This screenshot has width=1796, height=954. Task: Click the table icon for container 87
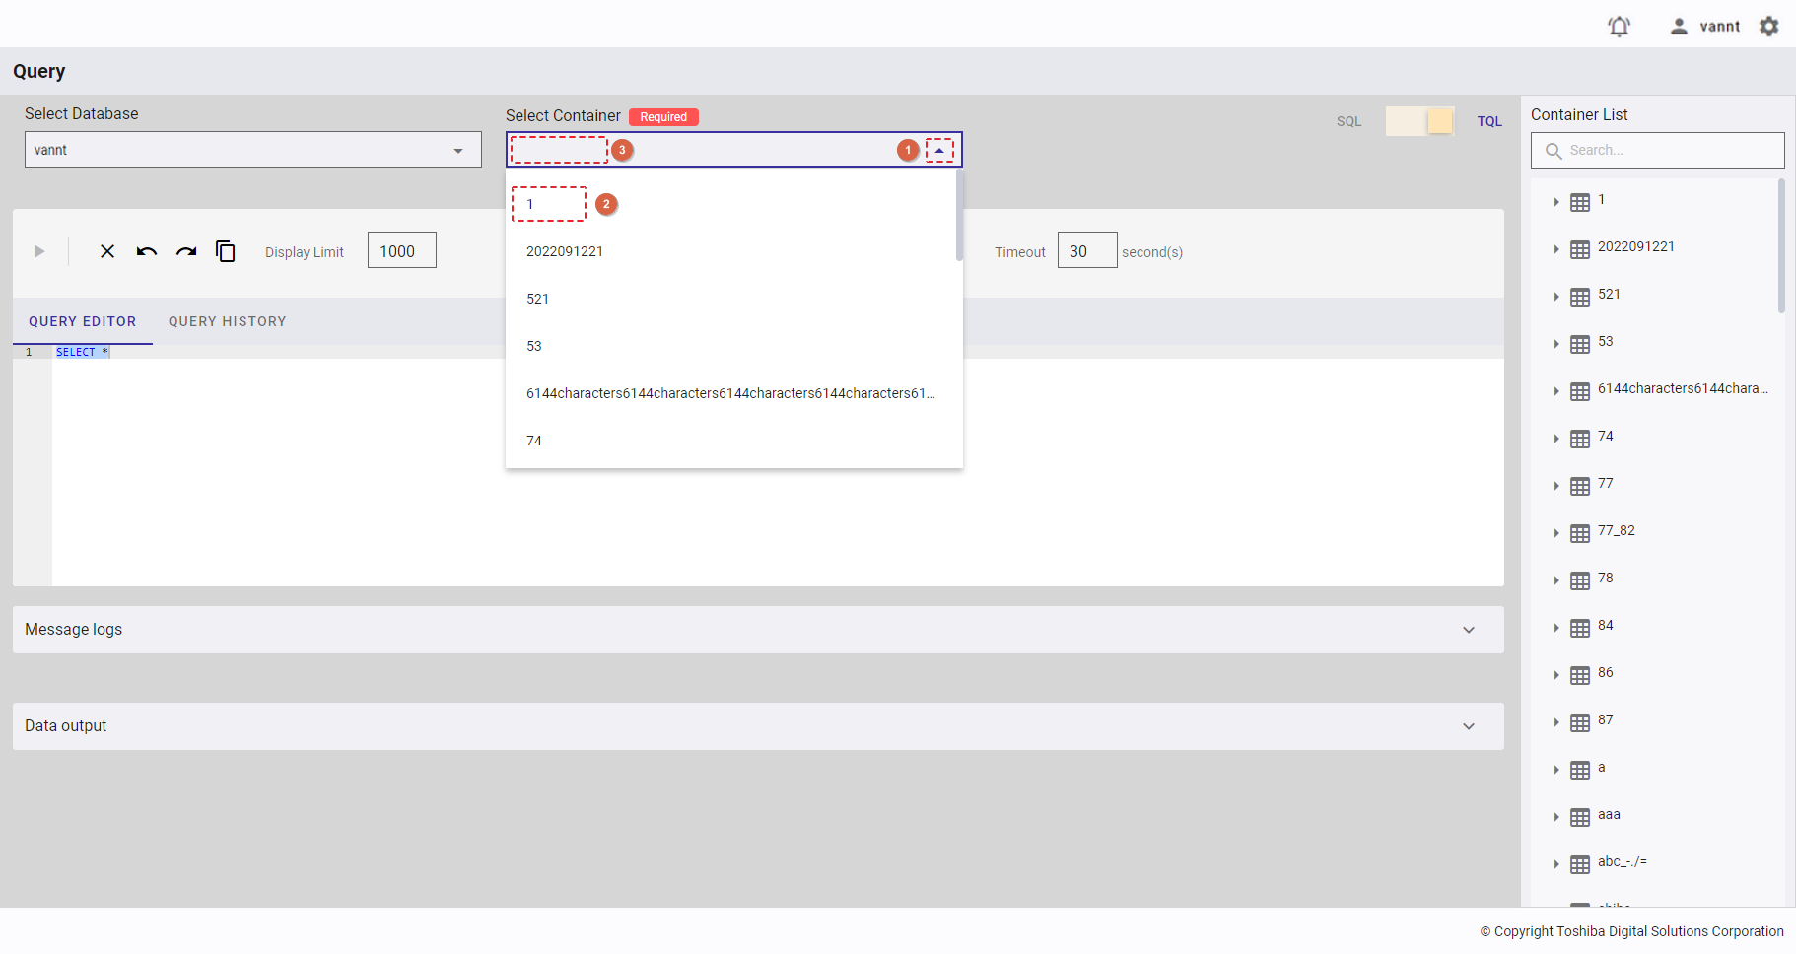[x=1580, y=722]
